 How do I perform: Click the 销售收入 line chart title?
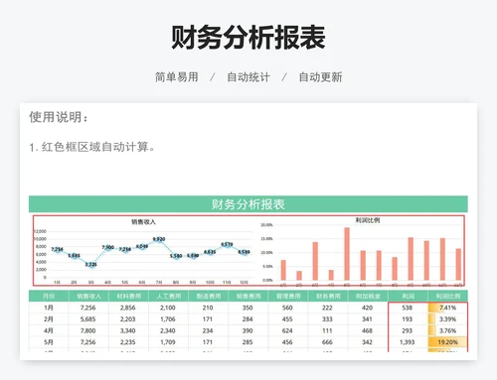143,222
